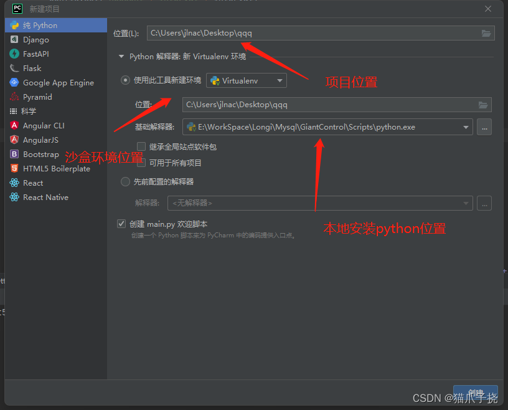Uncheck 创建 main.py 欢迎脚本 checkbox
The image size is (508, 410).
(x=121, y=224)
